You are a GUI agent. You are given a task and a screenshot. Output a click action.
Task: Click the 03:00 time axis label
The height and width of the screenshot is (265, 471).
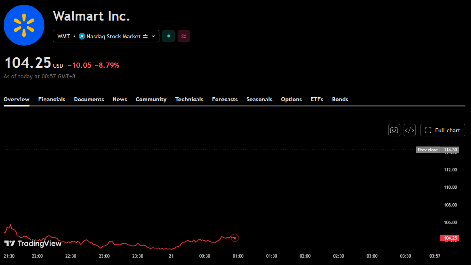click(372, 256)
